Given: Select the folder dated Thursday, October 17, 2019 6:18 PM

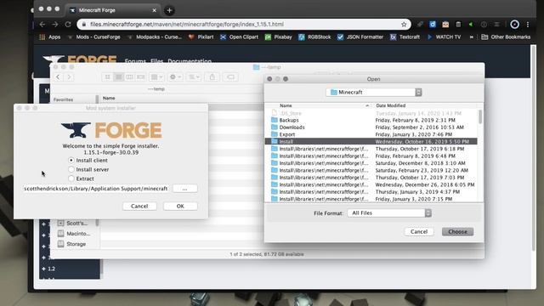Looking at the screenshot, I should click(371, 149).
